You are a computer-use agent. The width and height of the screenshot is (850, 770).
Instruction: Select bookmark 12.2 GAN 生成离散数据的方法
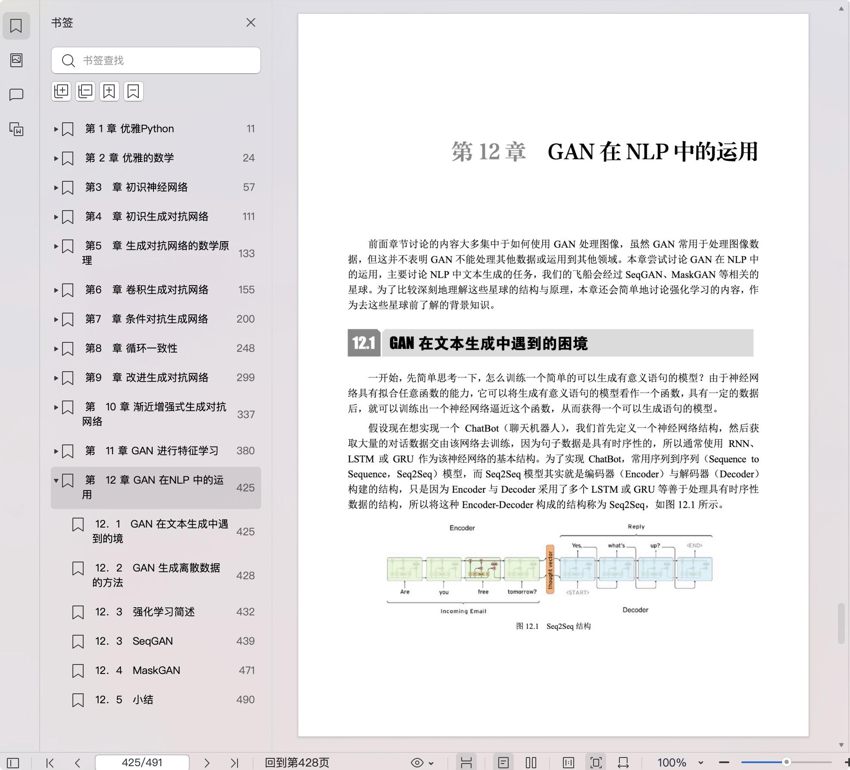pos(156,575)
